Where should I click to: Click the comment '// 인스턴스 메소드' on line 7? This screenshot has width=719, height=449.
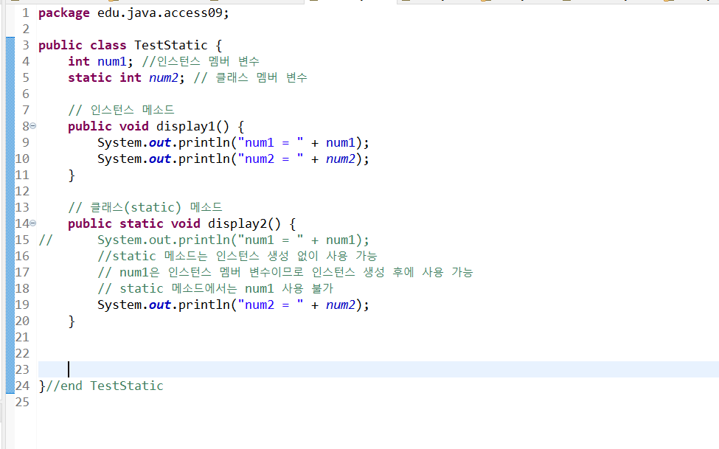[x=121, y=110]
